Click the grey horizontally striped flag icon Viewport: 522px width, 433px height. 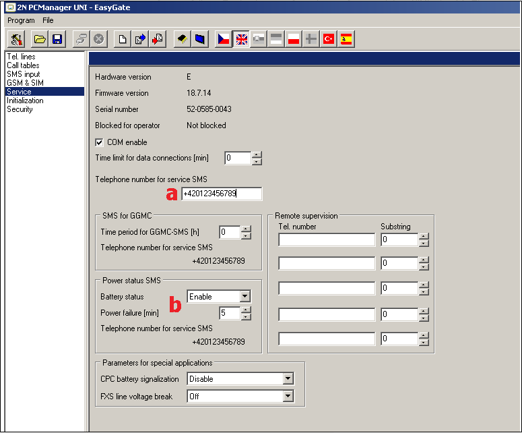pos(276,39)
